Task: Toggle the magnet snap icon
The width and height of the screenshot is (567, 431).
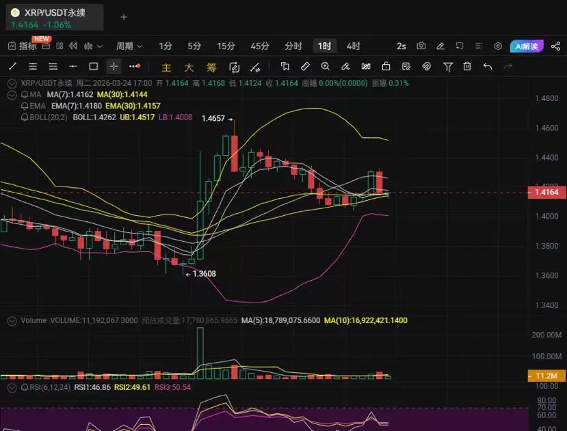Action: pyautogui.click(x=426, y=66)
